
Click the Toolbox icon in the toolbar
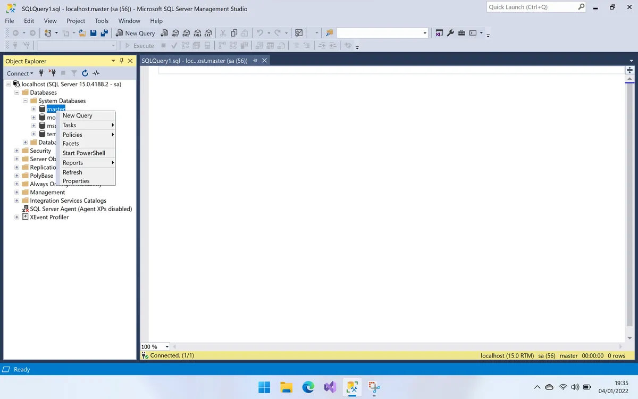(x=461, y=33)
